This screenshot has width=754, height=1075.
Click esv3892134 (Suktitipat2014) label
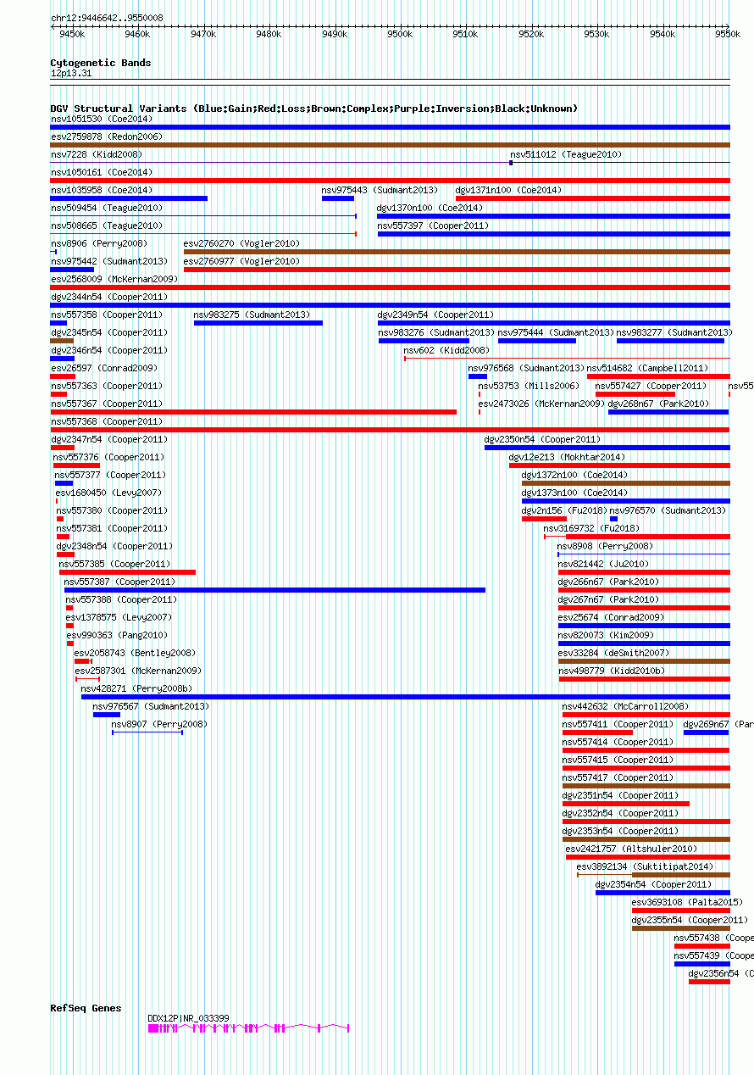(646, 866)
